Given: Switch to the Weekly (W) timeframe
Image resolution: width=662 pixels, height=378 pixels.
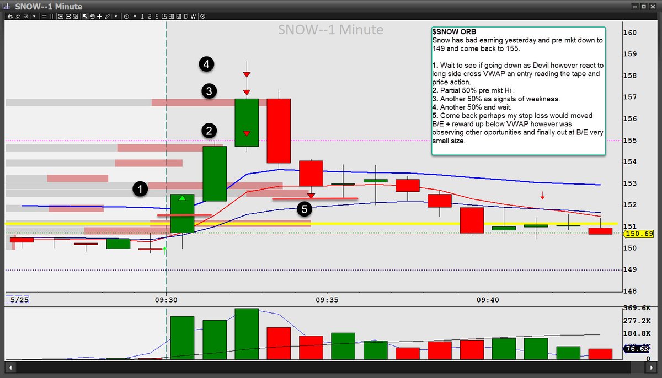Looking at the screenshot, I should click(x=194, y=17).
